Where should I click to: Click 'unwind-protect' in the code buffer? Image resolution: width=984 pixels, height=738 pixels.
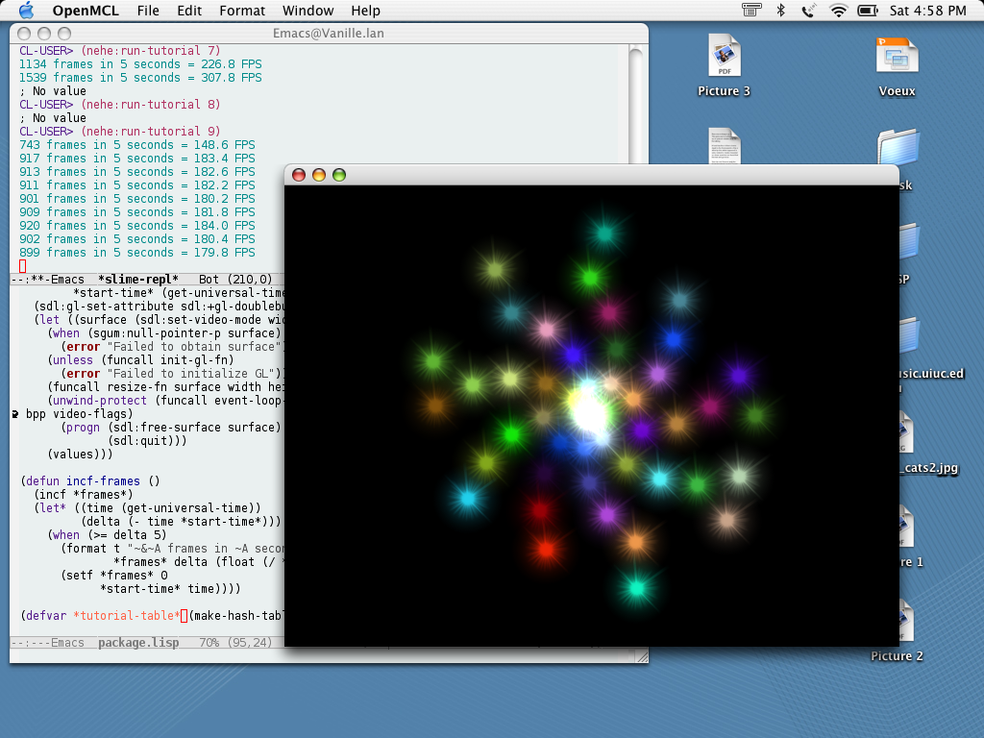pos(99,401)
